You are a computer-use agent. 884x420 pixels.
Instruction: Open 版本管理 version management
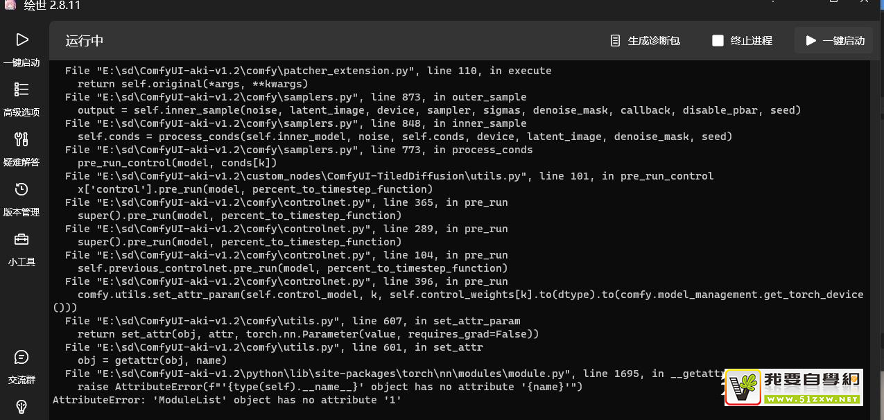(x=21, y=198)
